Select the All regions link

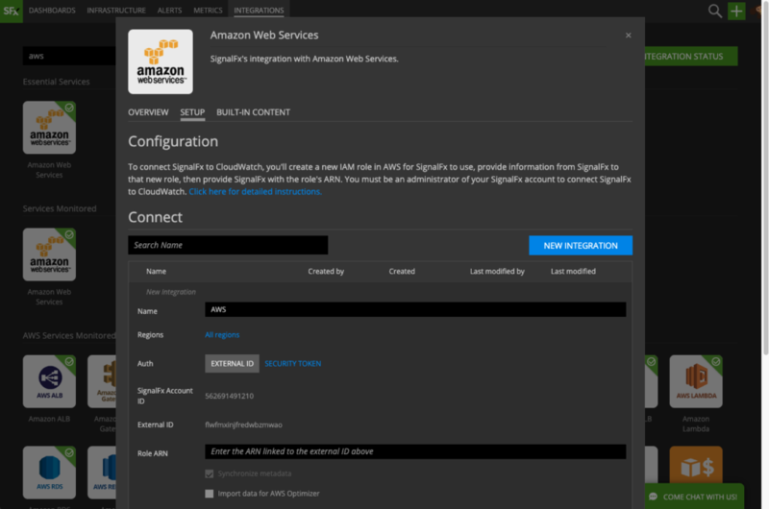pyautogui.click(x=222, y=335)
